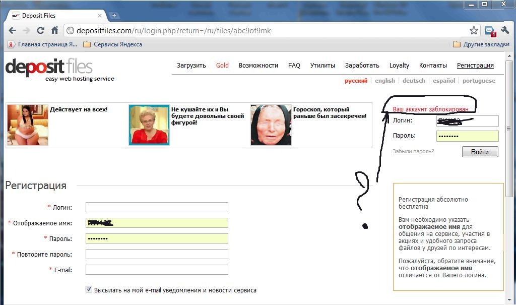Open the Возможности menu item
The height and width of the screenshot is (305, 516).
pyautogui.click(x=259, y=65)
